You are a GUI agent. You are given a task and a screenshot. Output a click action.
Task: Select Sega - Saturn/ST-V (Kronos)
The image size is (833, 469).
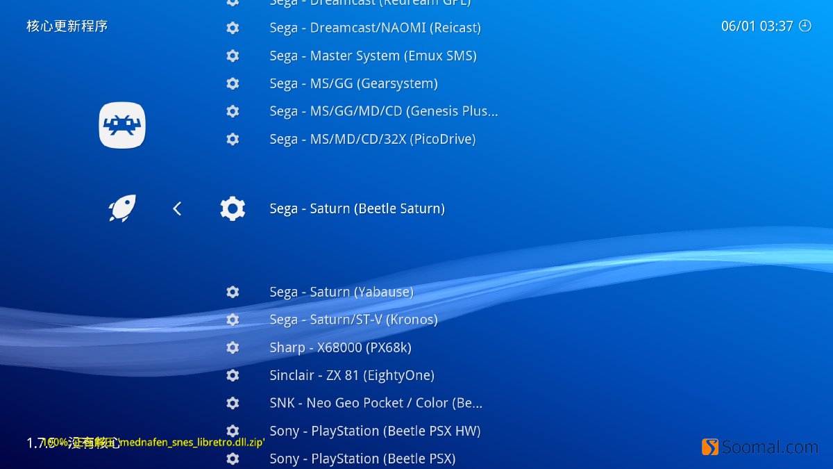[353, 320]
